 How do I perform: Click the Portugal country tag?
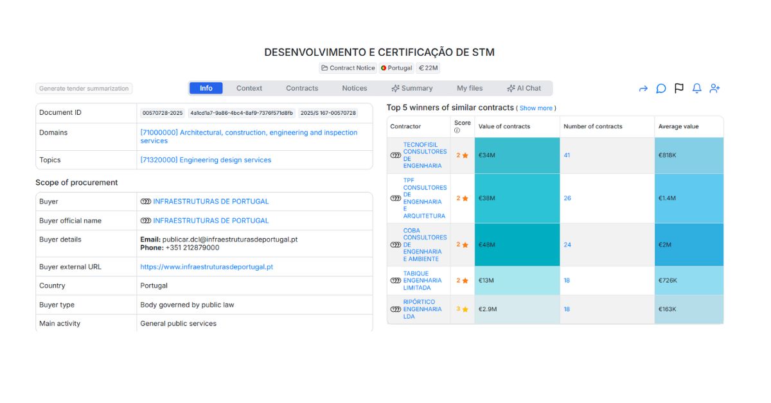pos(396,68)
